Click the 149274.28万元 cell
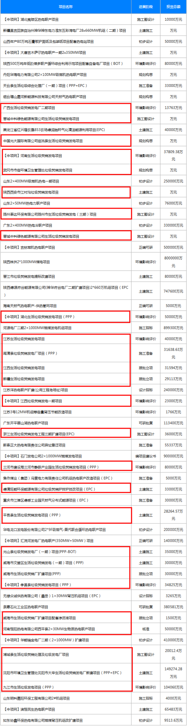The width and height of the screenshot is (187, 727). click(173, 673)
